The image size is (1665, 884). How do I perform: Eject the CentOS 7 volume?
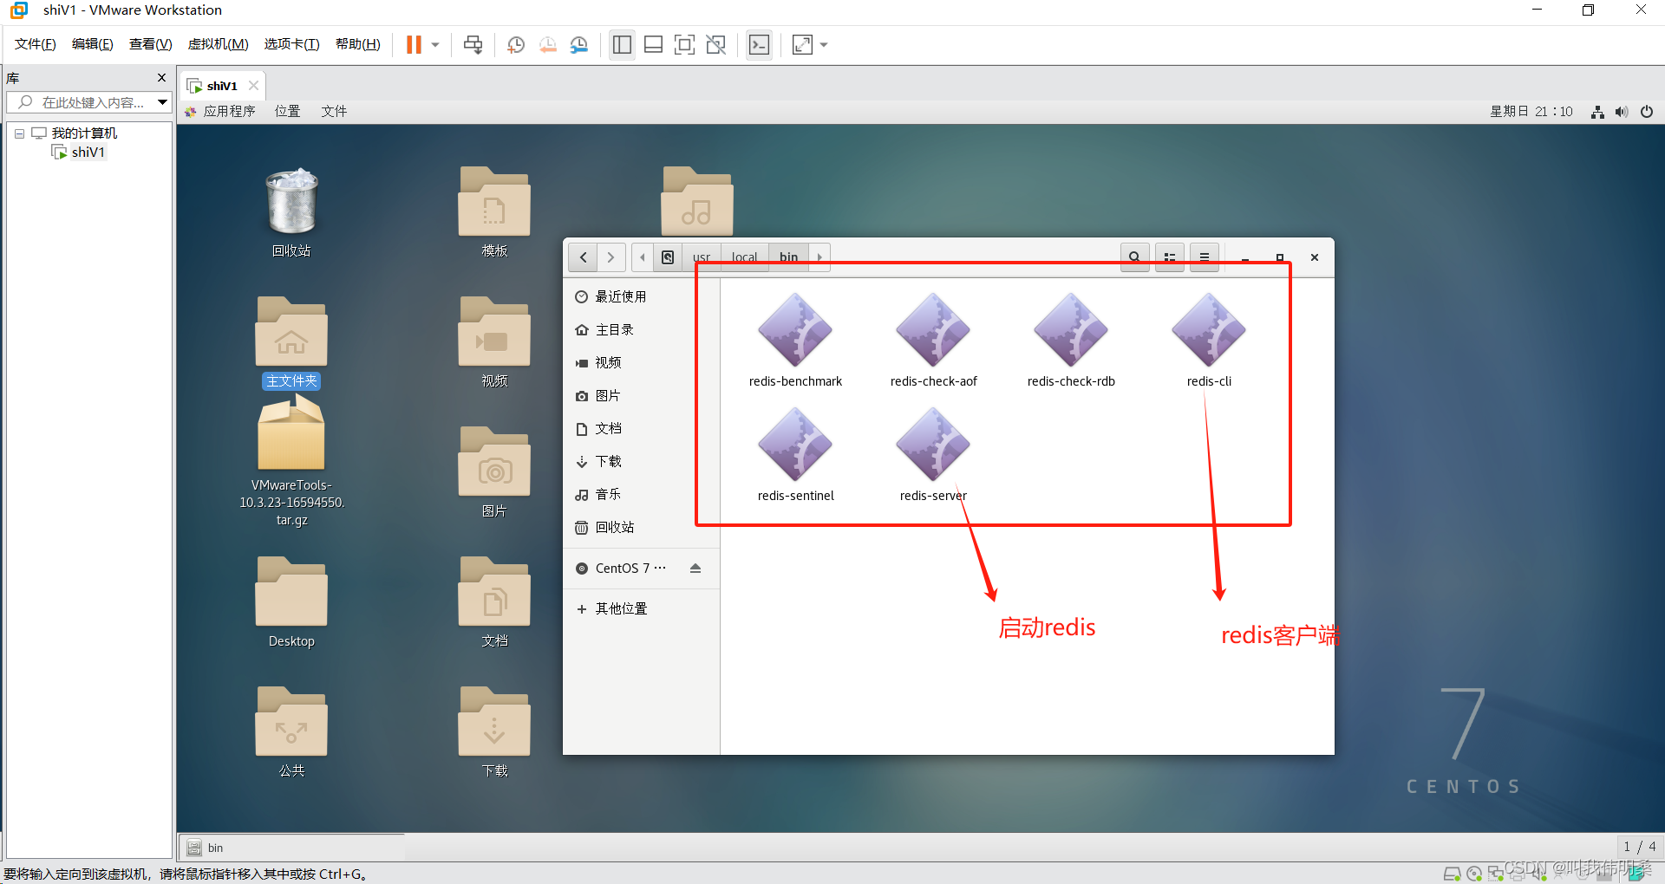tap(695, 569)
